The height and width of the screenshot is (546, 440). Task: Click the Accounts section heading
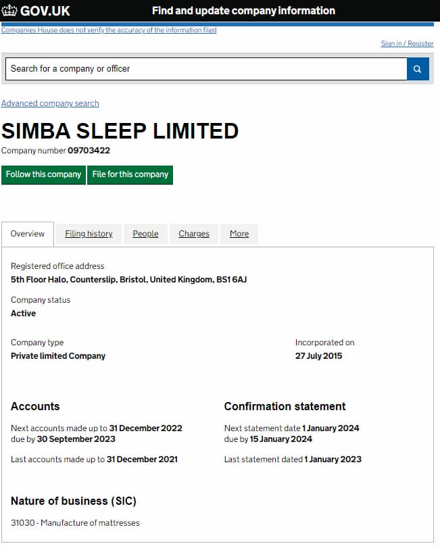pos(35,406)
